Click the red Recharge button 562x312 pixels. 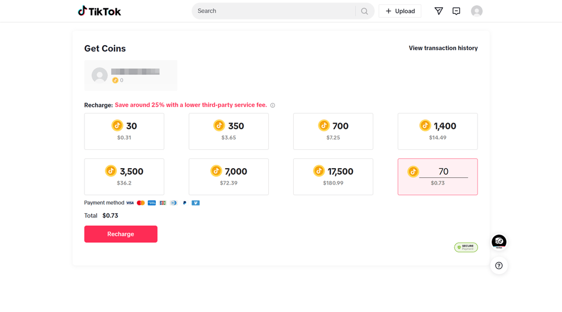pos(121,234)
